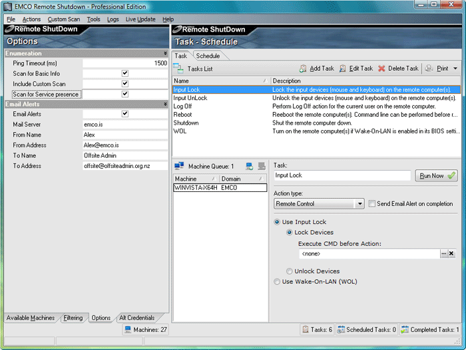Viewport: 466px width, 350px height.
Task: Open the Tools menu
Action: click(x=93, y=19)
